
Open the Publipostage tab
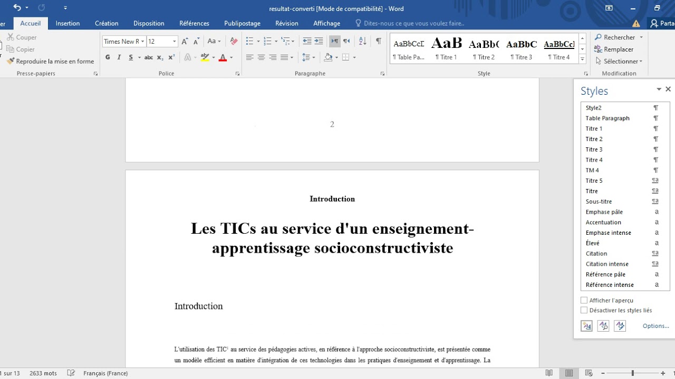pyautogui.click(x=242, y=23)
